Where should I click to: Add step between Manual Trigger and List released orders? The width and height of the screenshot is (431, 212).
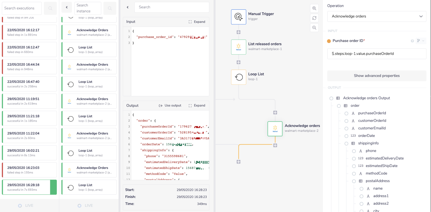pyautogui.click(x=238, y=32)
